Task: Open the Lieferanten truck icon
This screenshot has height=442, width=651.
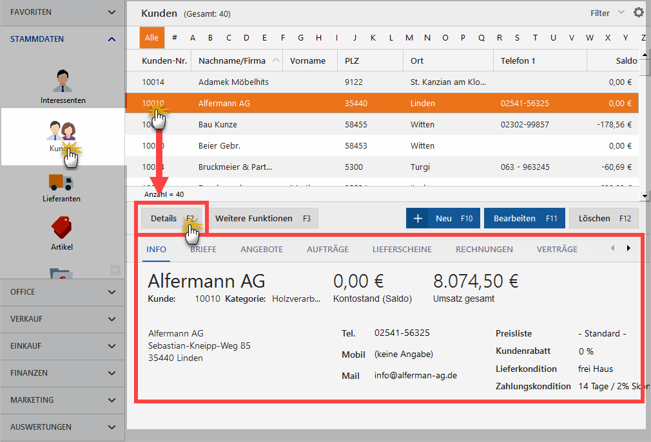Action: 61,182
